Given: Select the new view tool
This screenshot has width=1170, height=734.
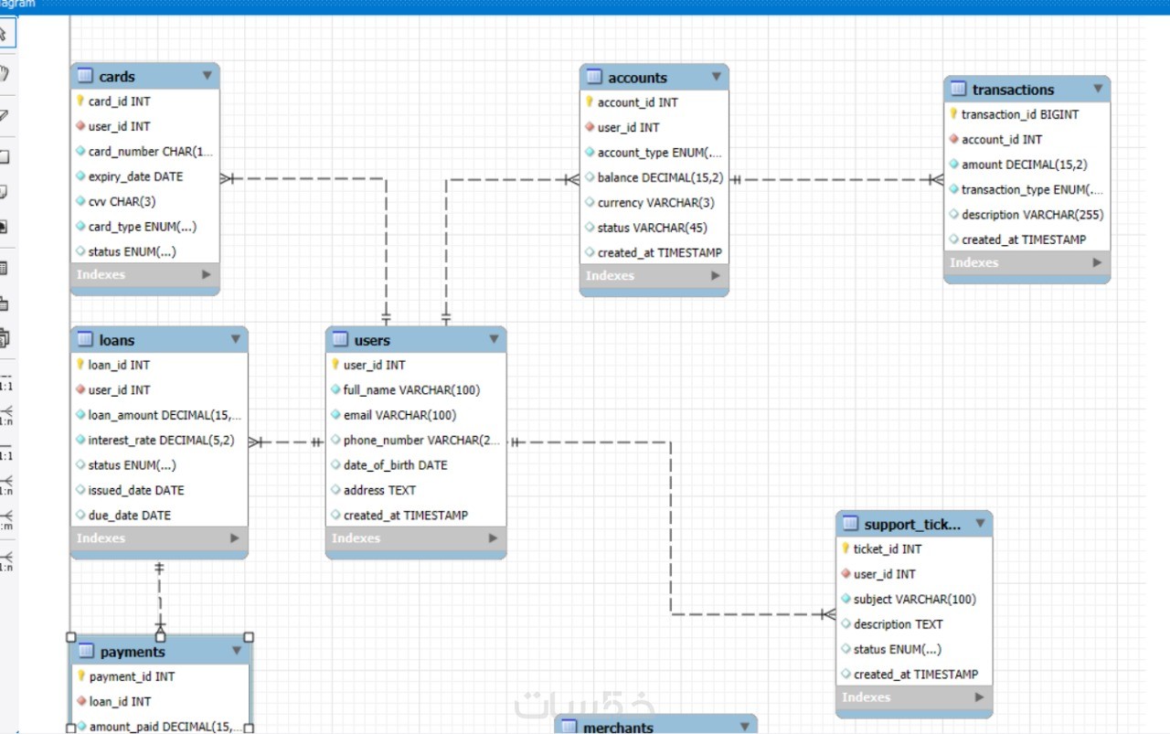Looking at the screenshot, I should point(5,303).
